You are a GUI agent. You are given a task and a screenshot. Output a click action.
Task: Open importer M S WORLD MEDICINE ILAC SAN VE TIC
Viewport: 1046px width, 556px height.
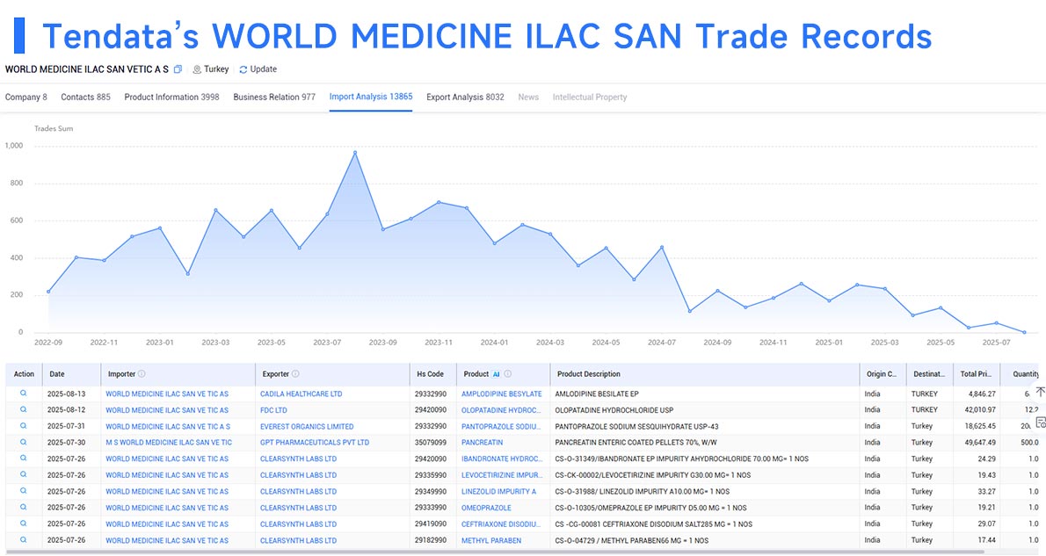[169, 442]
